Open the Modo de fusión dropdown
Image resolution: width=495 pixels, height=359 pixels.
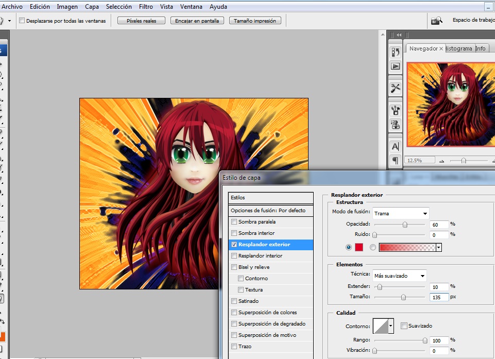coord(401,213)
